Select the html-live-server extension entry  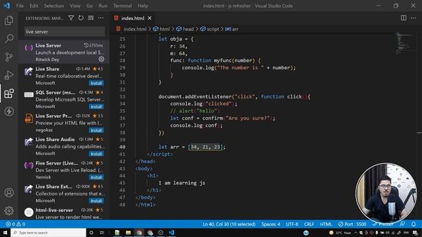point(64,213)
